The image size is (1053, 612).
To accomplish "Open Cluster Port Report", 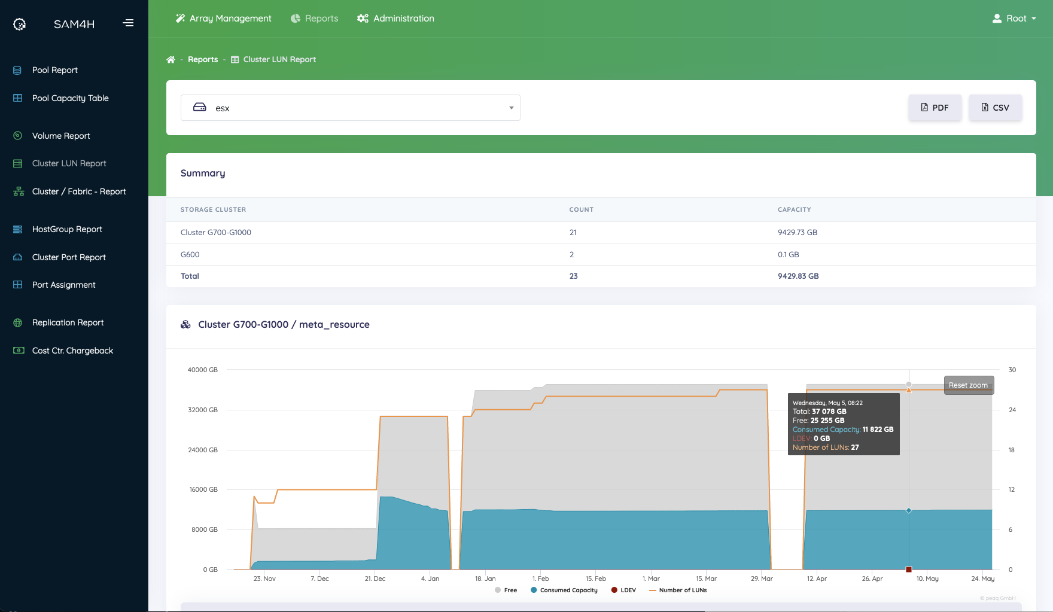I will click(x=69, y=257).
